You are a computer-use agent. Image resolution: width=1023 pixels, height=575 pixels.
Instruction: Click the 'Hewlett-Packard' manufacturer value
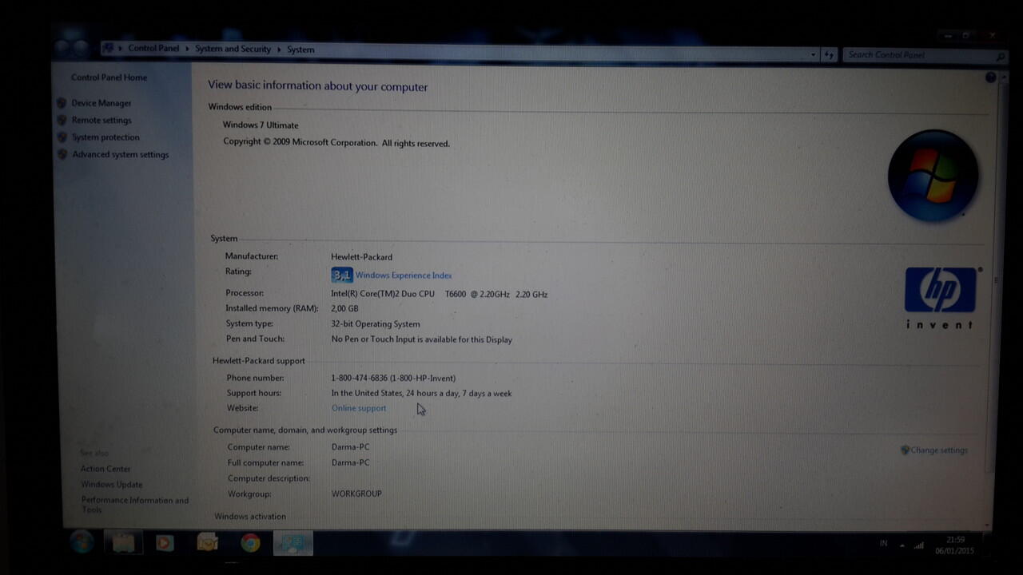coord(361,257)
